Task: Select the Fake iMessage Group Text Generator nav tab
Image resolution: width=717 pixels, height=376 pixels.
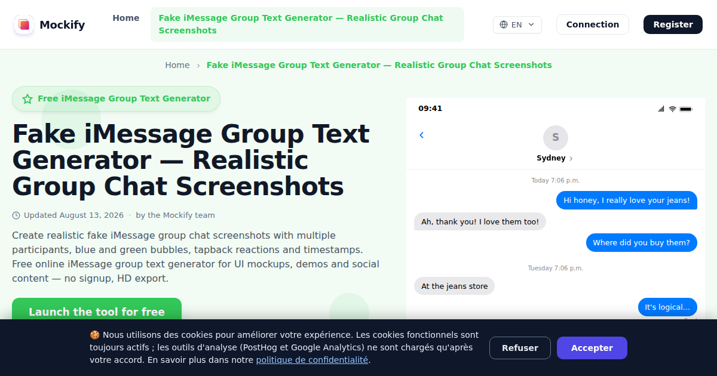Action: click(307, 24)
